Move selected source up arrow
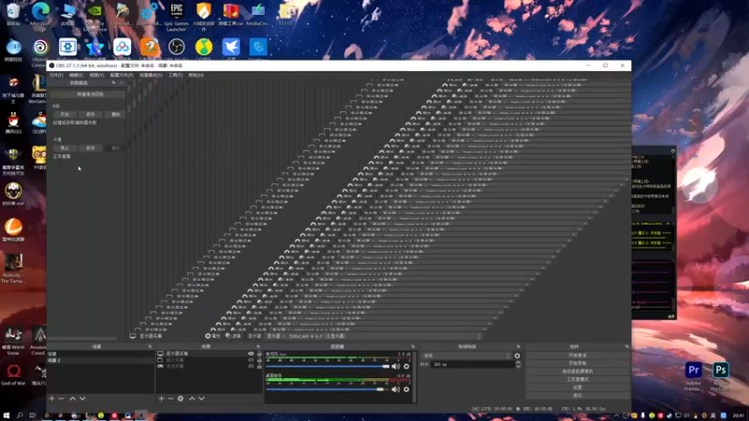The image size is (749, 421). point(192,399)
